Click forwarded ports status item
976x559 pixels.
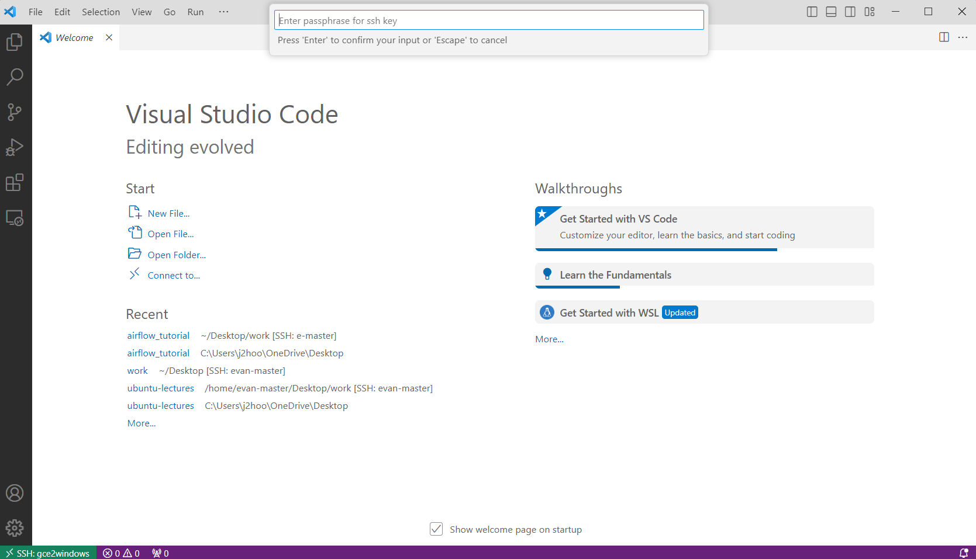click(x=160, y=553)
